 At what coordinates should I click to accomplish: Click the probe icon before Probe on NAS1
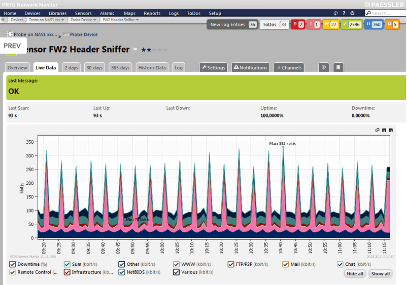10,34
